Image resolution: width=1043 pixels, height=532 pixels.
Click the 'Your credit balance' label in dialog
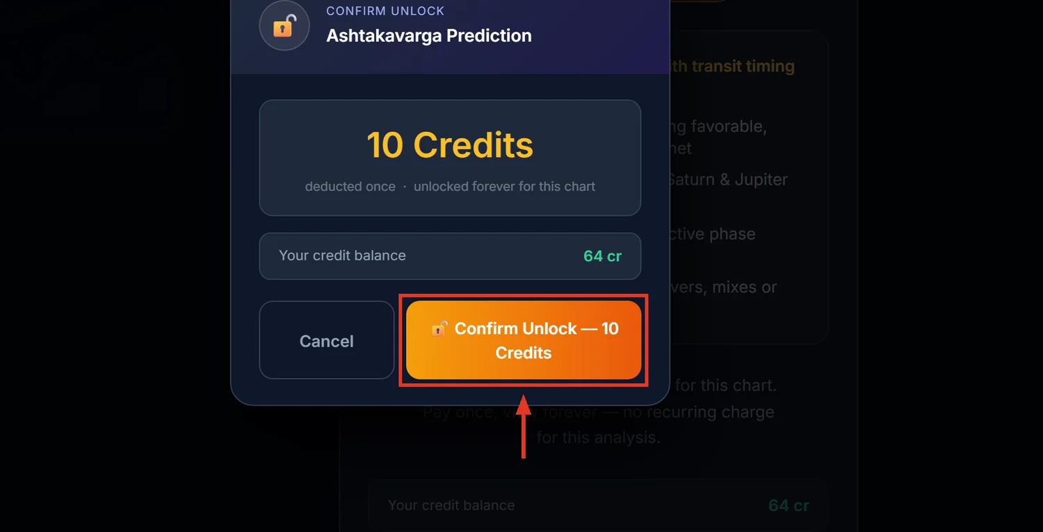[x=342, y=256]
